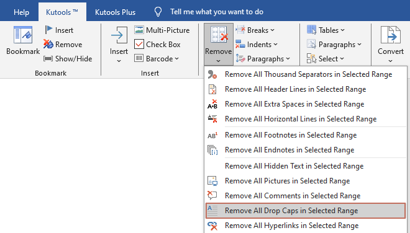Screen dimensions: 410x233
Task: Click the Remove bookmark icon
Action: tap(48, 44)
